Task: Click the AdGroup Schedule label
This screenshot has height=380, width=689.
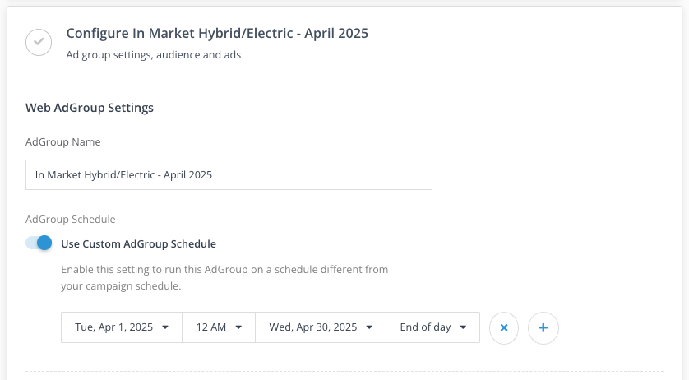Action: [x=71, y=220]
